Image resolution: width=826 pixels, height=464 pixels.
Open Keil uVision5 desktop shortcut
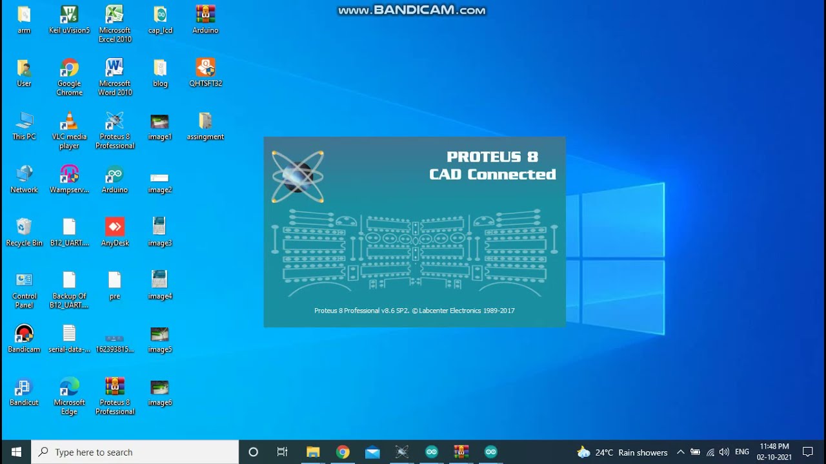pyautogui.click(x=69, y=14)
